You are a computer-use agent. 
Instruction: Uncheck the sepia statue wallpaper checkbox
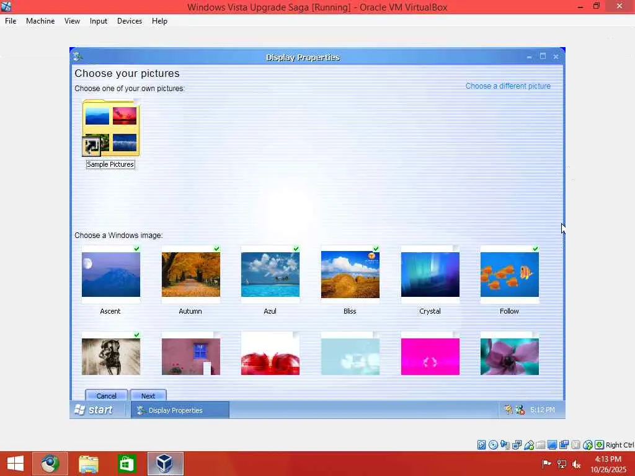tap(137, 335)
